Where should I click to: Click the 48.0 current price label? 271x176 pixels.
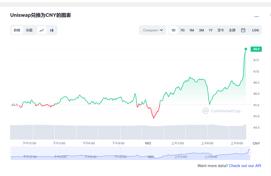[256, 49]
